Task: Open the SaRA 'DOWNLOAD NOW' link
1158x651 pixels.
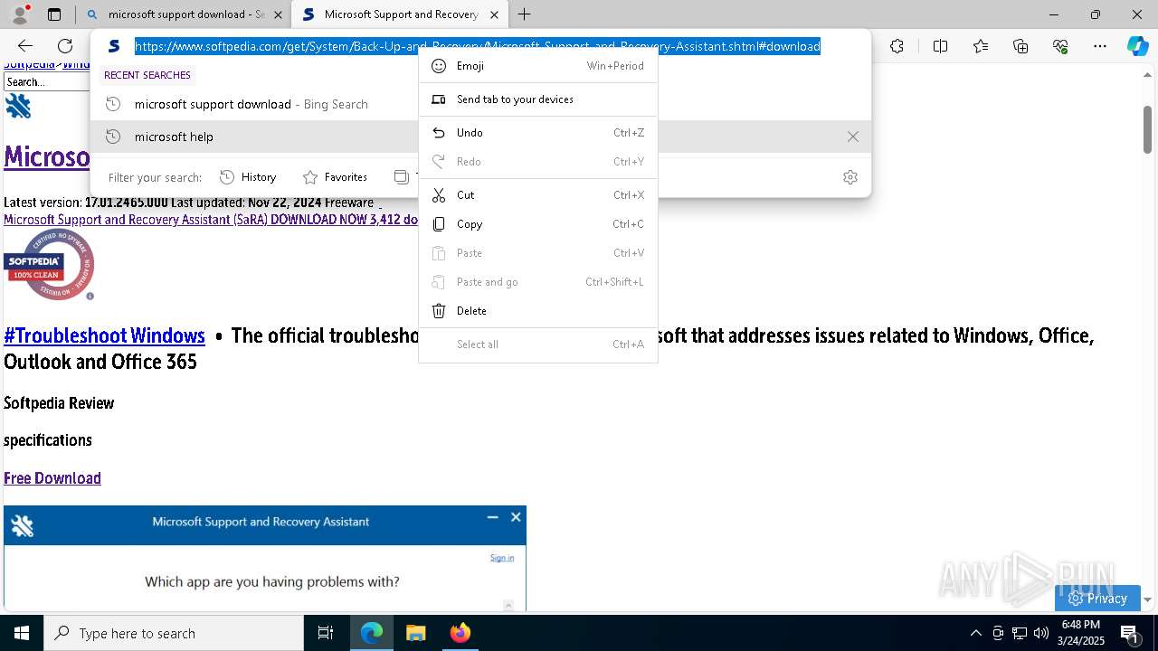Action: (x=211, y=220)
